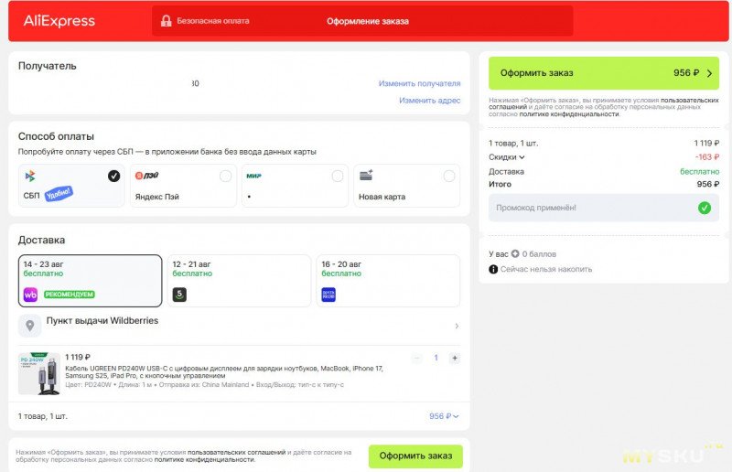Screen dimensions: 732x472
Task: Click the MIR card logo
Action: (254, 176)
